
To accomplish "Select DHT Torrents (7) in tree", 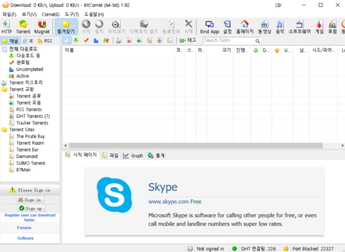I will (33, 116).
